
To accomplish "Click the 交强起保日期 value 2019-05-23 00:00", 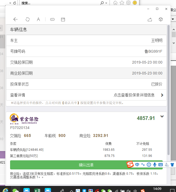I will (147, 62).
